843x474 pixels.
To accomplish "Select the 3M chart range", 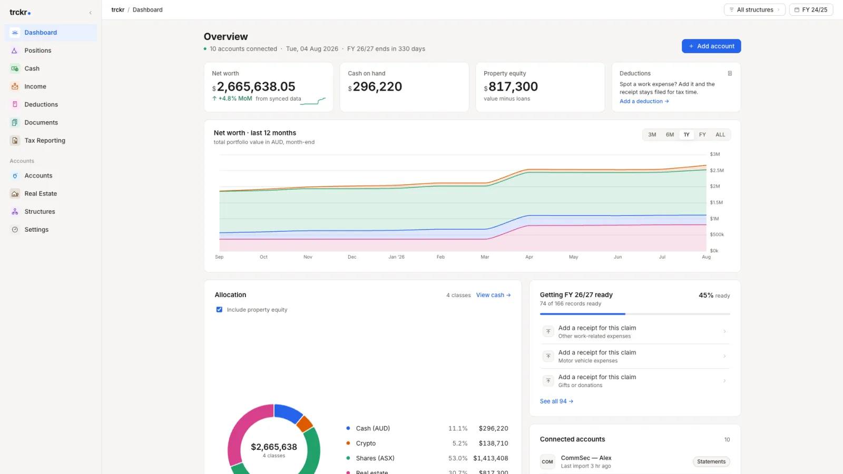I will pos(652,135).
